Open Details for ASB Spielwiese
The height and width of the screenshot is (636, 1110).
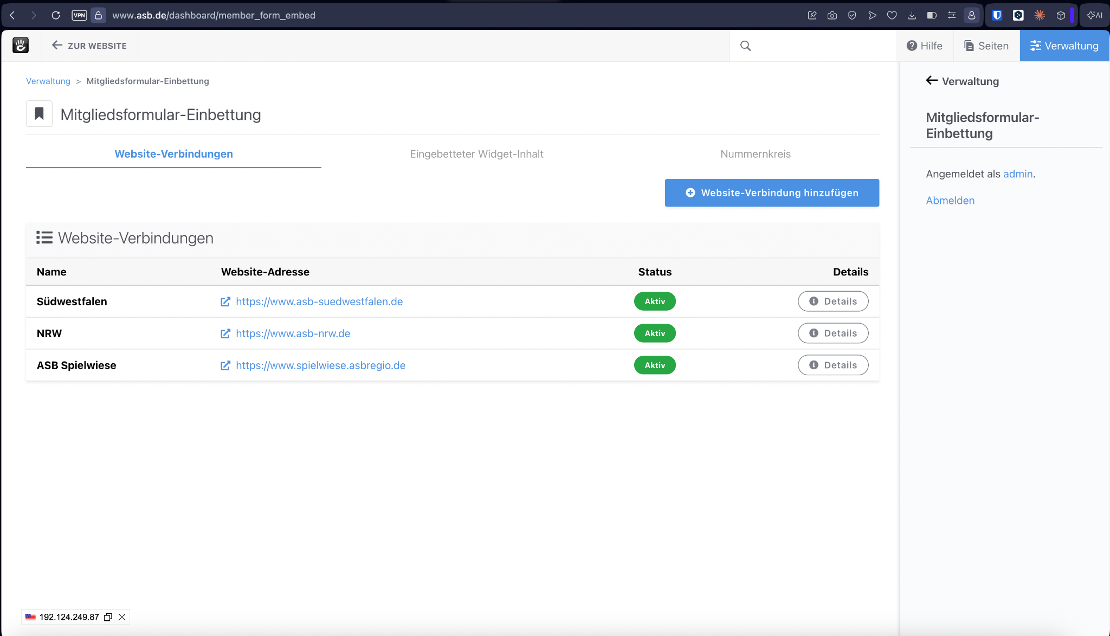coord(833,365)
